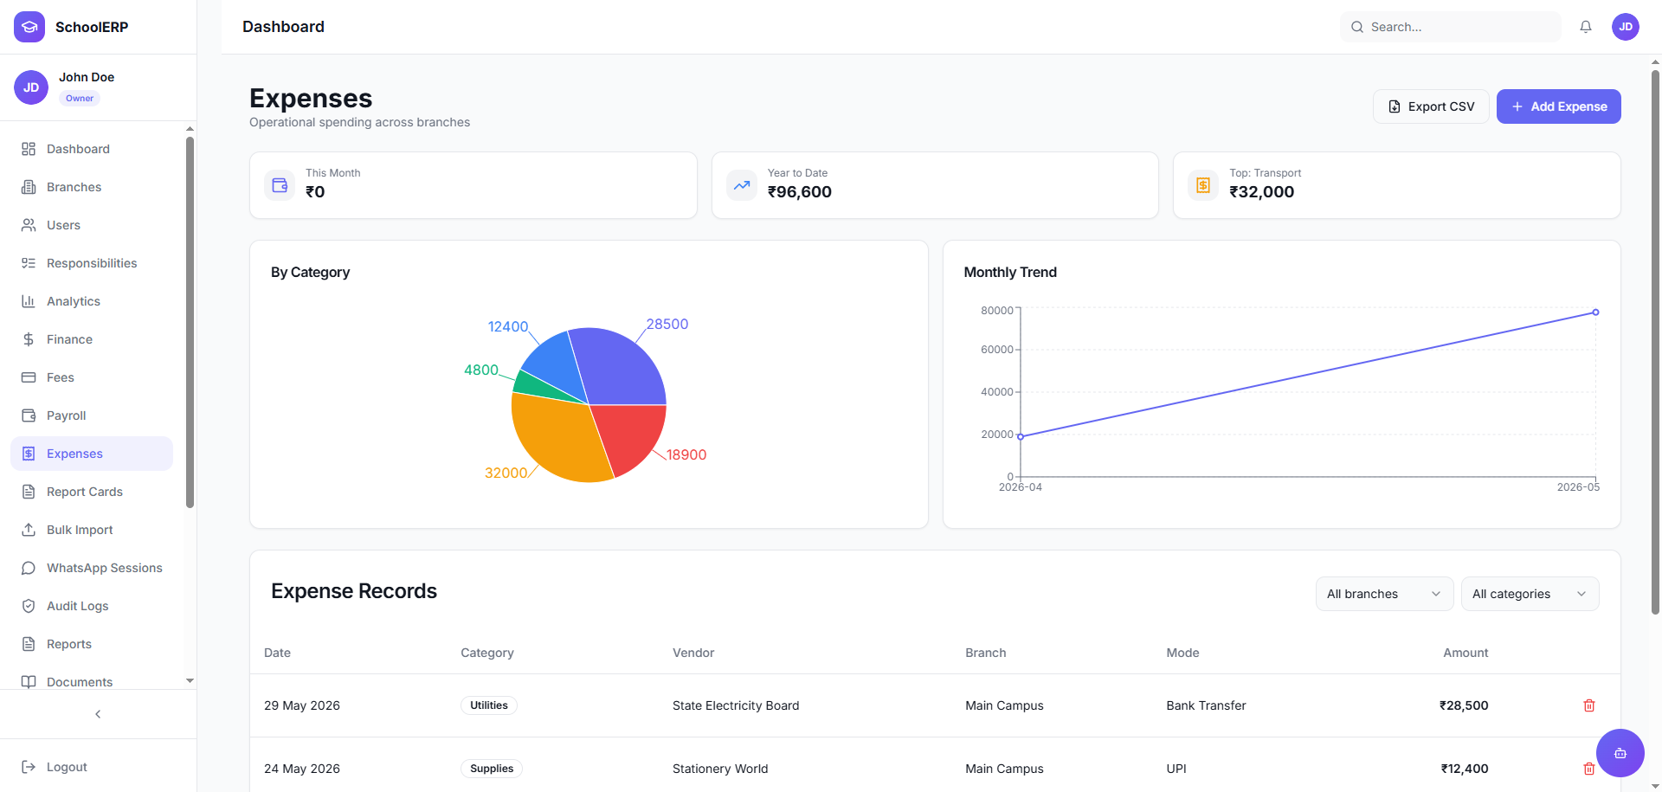Open Dashboard in the sidebar
1662x792 pixels.
pyautogui.click(x=92, y=149)
